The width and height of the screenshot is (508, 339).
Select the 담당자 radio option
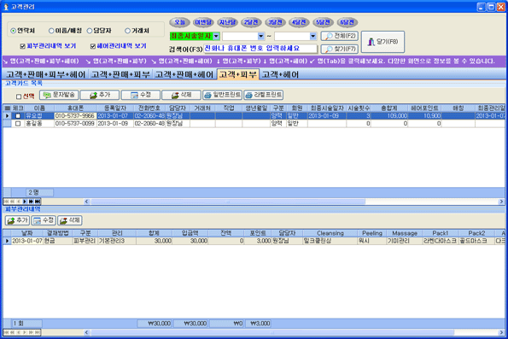tap(90, 31)
